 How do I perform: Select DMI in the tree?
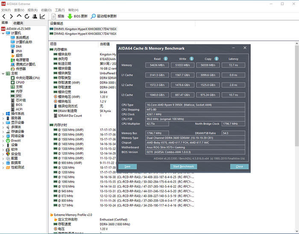point(19,46)
